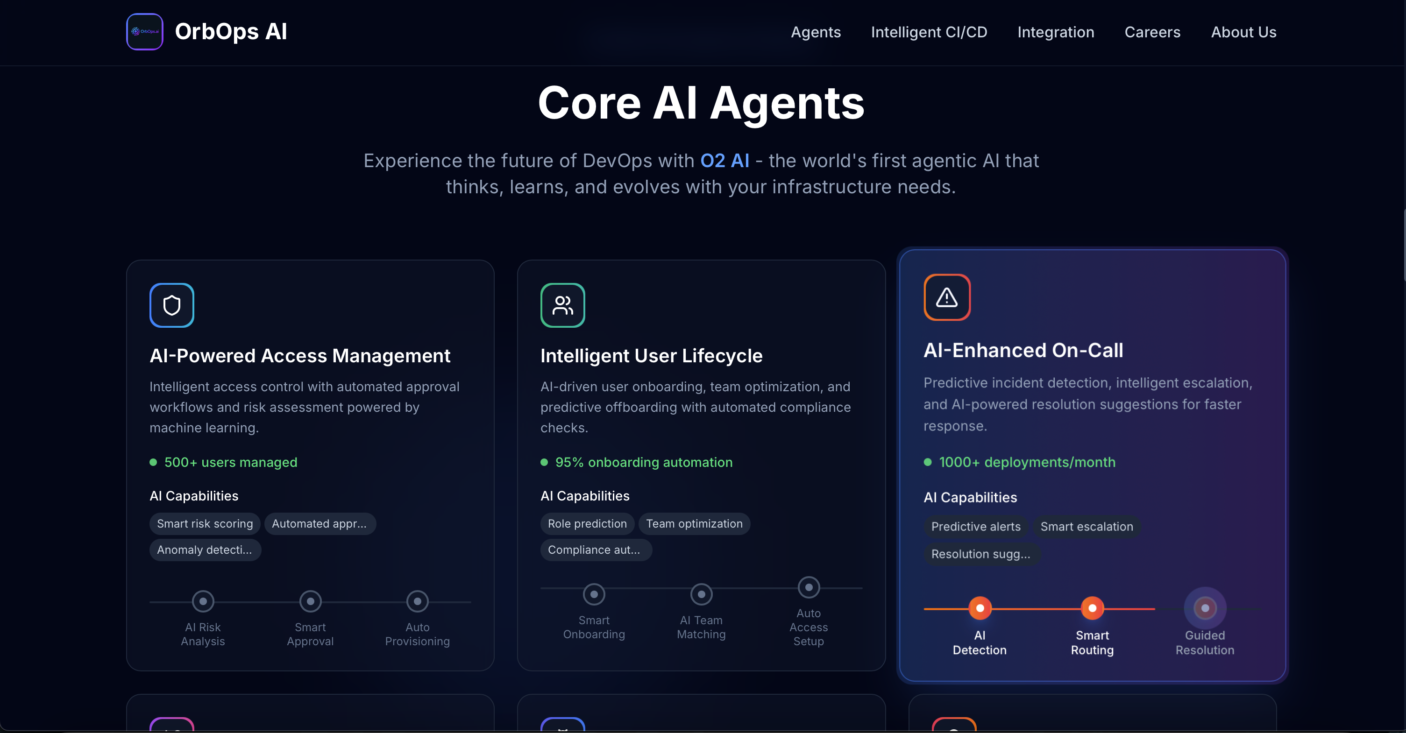Click AI Capabilities heading in On-Call card
Image resolution: width=1406 pixels, height=733 pixels.
[971, 497]
